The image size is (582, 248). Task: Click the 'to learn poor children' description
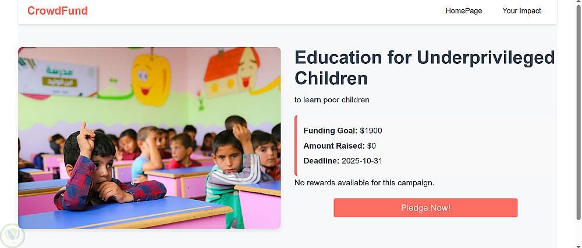pyautogui.click(x=332, y=100)
